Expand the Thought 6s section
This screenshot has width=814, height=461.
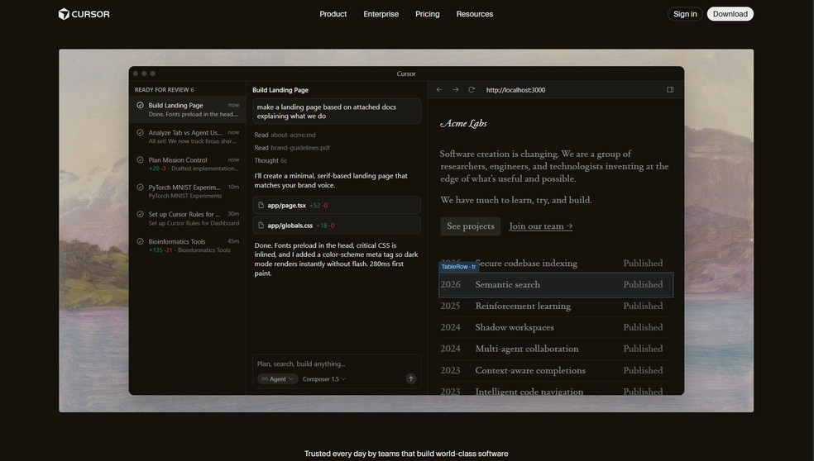(271, 160)
